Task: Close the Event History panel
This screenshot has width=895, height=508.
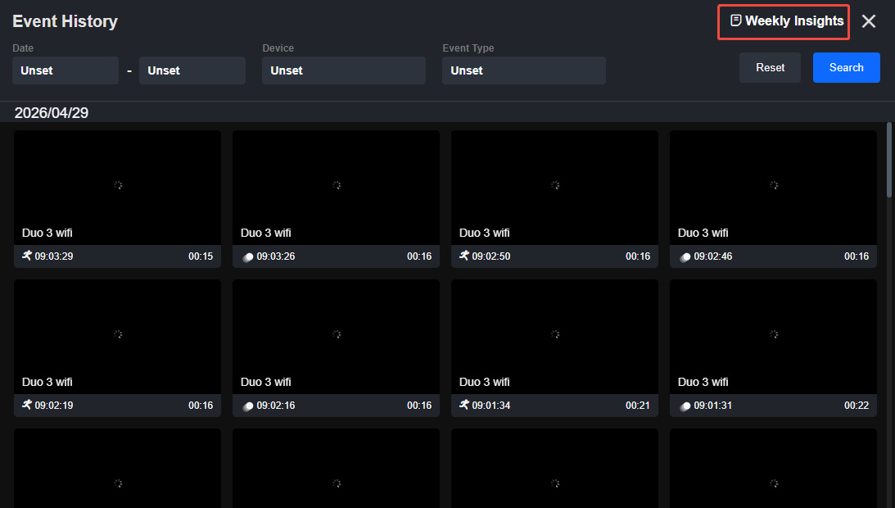Action: coord(869,21)
